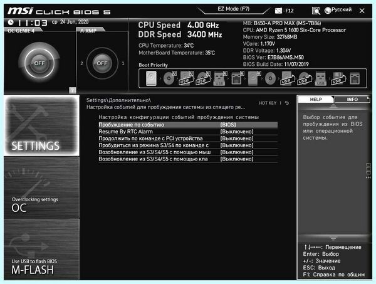Select the non-UEFI USB CD/DVD boot icon
The image size is (376, 284).
(305, 78)
